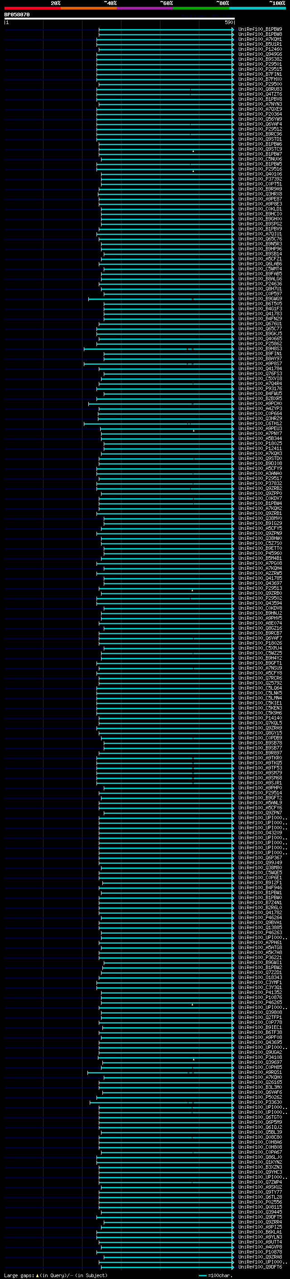
Task: Select the UniRef100_A7KQH1 entry label
Action: tap(260, 39)
